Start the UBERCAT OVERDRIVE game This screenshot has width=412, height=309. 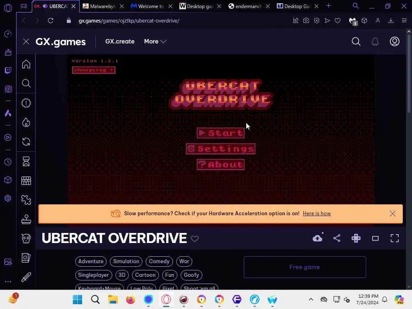tap(221, 133)
